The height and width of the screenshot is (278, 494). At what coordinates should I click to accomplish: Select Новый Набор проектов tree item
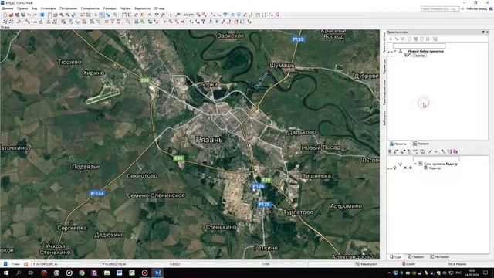point(425,51)
